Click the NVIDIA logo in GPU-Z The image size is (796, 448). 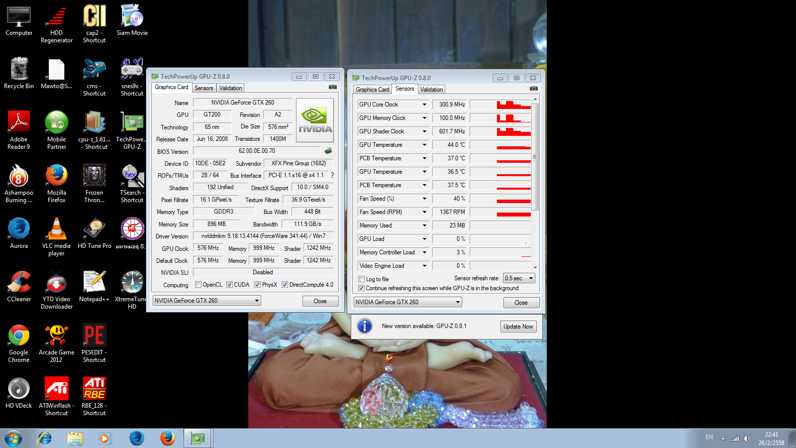point(315,120)
